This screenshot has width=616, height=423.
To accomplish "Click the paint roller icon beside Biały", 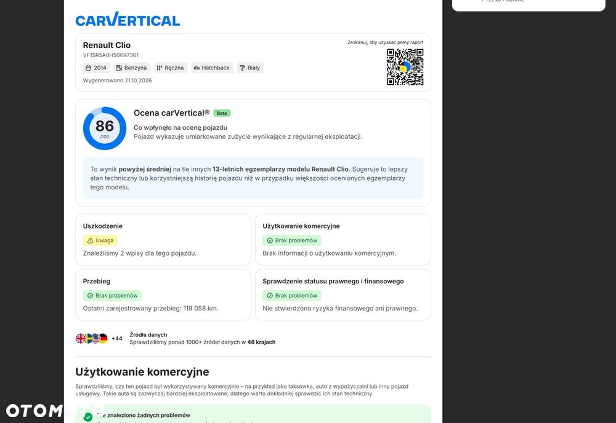I will tap(242, 68).
